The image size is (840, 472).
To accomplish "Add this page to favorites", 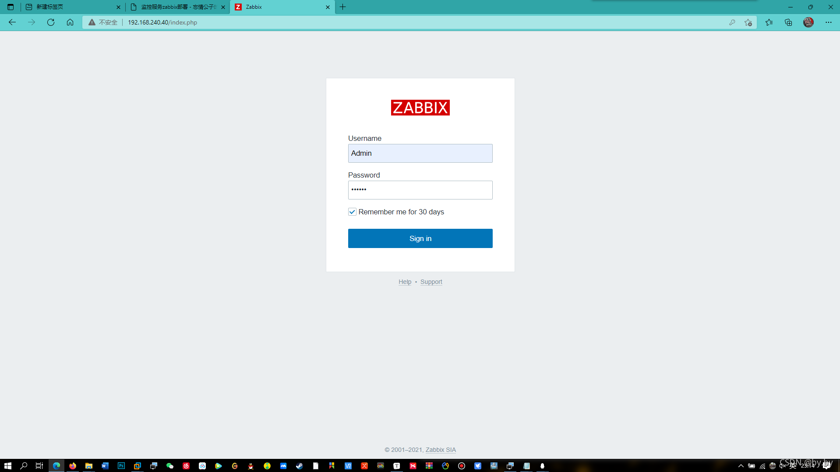I will pos(748,22).
